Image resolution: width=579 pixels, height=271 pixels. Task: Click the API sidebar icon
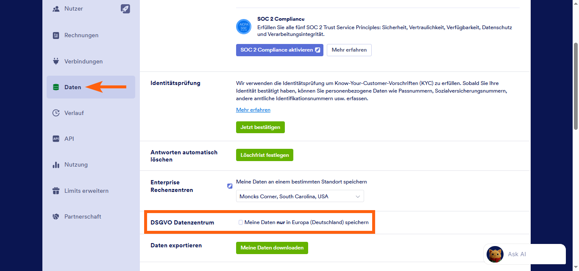click(x=56, y=139)
